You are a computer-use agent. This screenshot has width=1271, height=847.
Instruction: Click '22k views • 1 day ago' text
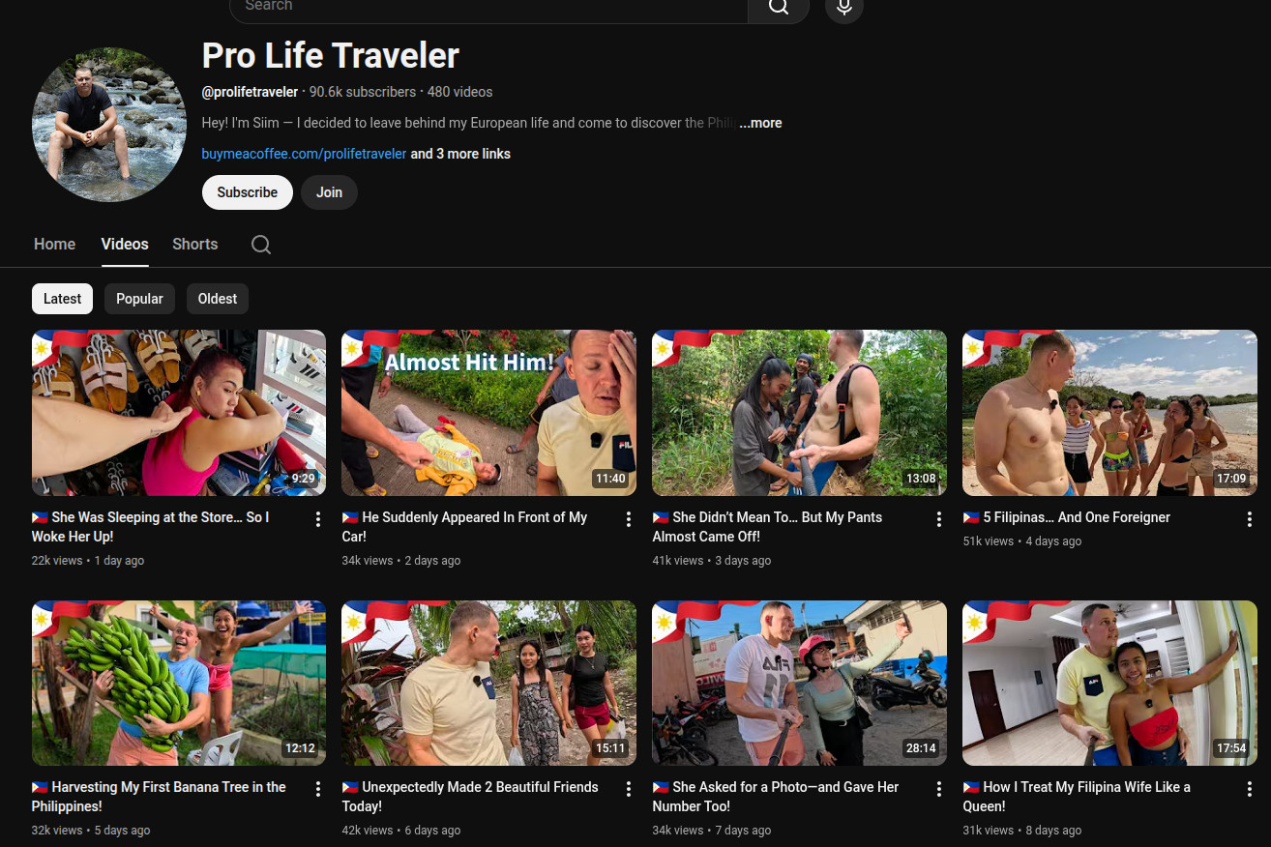(88, 561)
